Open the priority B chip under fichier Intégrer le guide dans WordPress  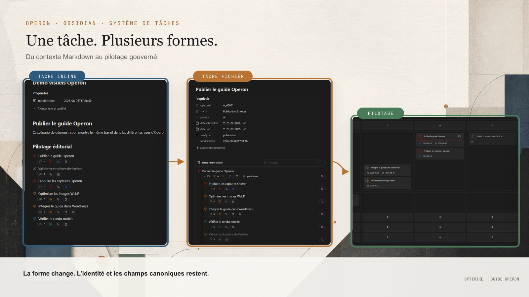[x=212, y=214]
